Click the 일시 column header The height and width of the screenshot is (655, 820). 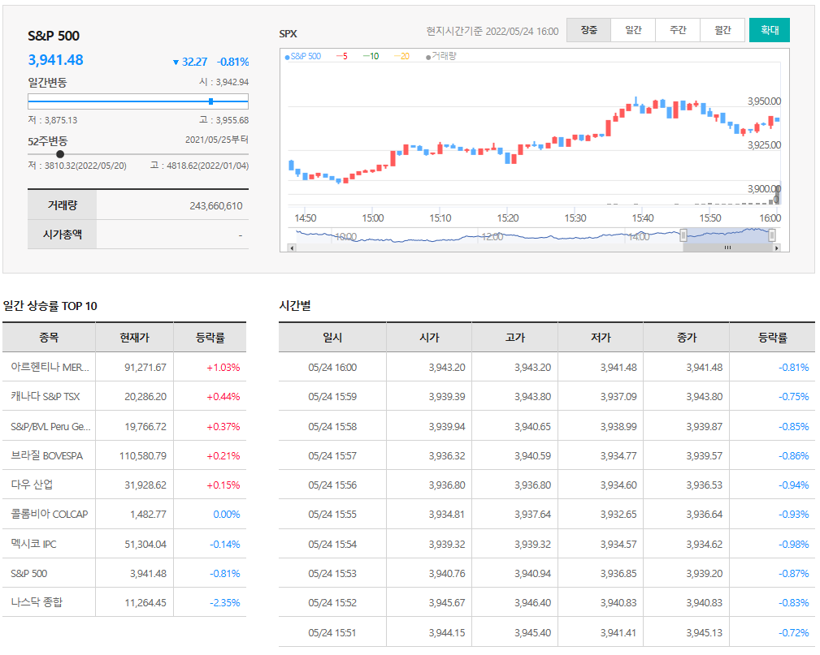[332, 338]
